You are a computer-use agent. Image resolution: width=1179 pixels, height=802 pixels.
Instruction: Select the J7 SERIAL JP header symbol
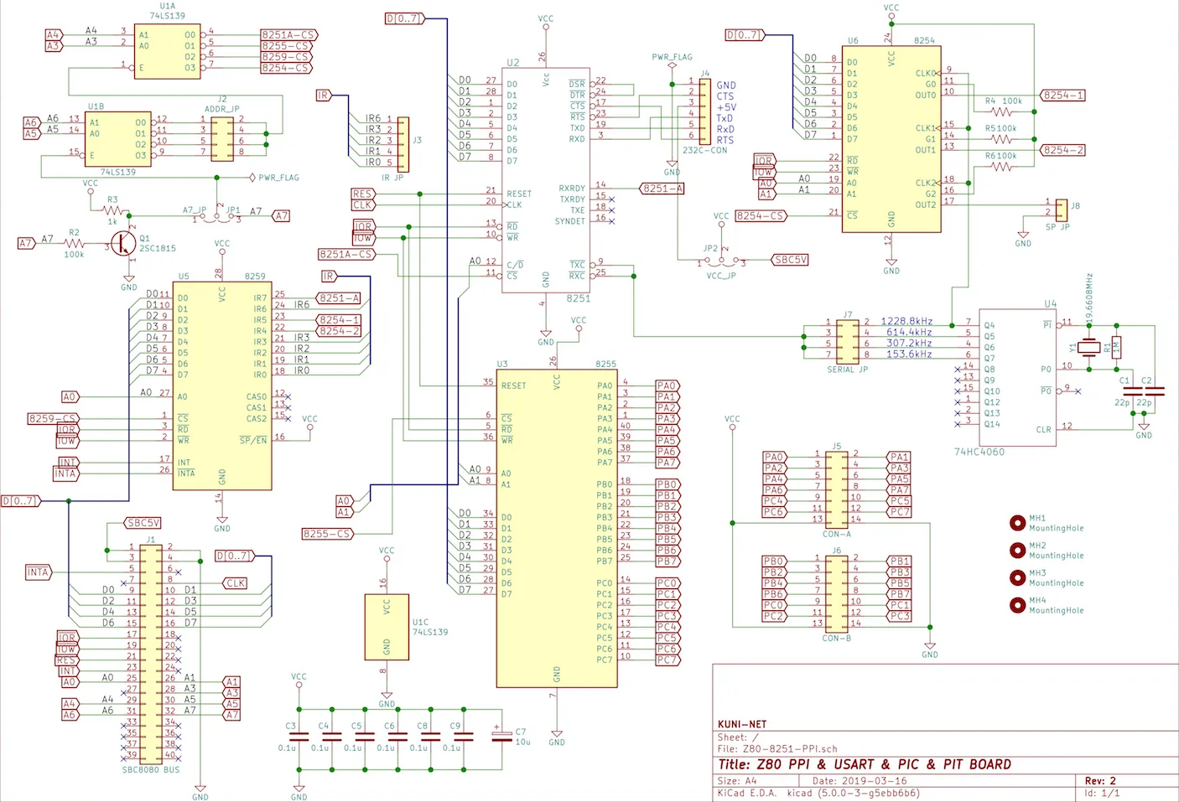pos(848,341)
